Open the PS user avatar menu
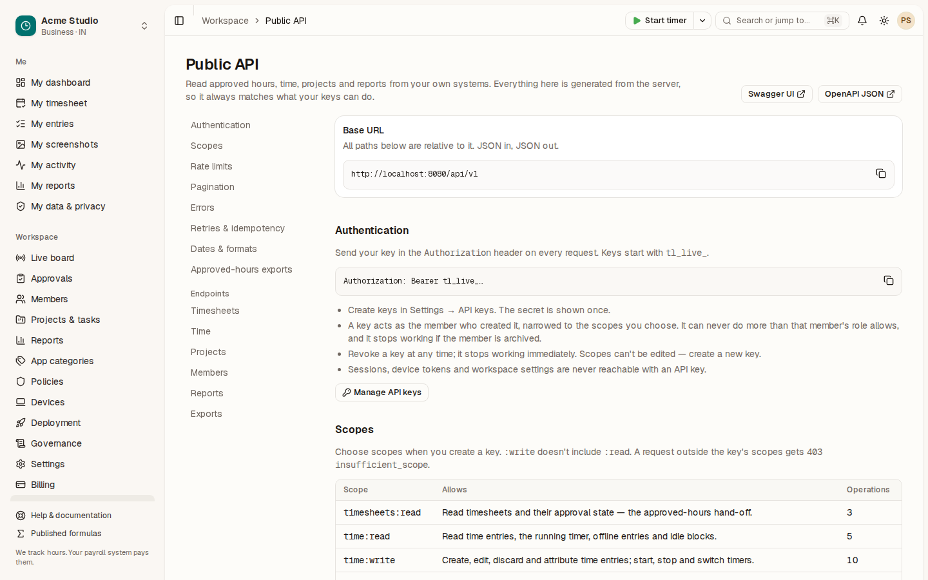The height and width of the screenshot is (580, 928). pyautogui.click(x=906, y=21)
